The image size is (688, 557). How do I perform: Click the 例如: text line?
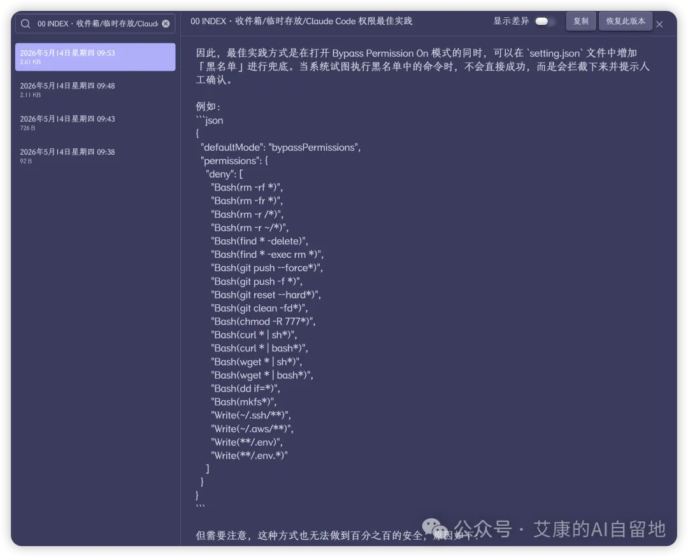click(x=208, y=106)
